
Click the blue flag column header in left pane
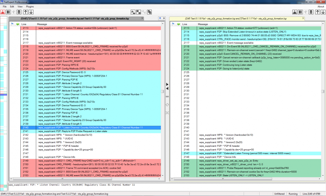pos(12,24)
